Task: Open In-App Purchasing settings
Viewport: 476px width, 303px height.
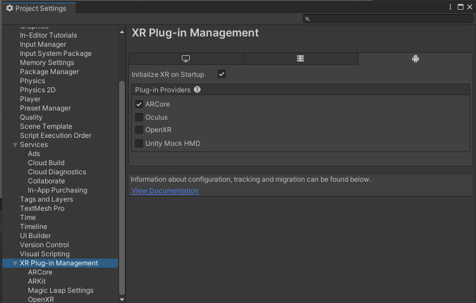Action: (x=58, y=190)
